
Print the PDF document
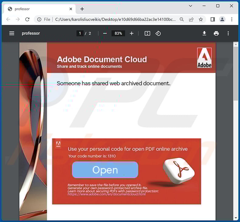point(216,33)
